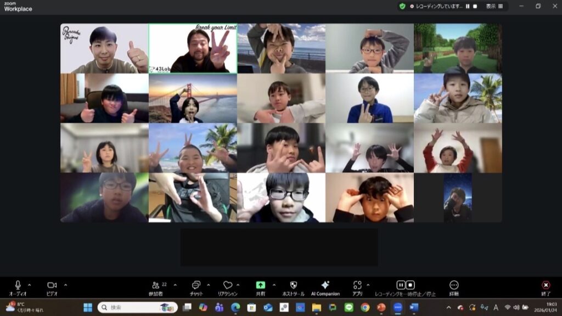Open the chat panel
This screenshot has height=316, width=562.
pyautogui.click(x=196, y=285)
